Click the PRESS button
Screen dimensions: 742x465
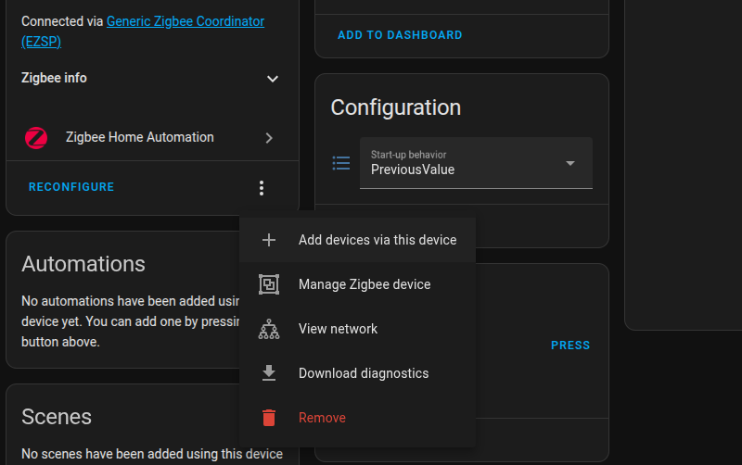570,346
